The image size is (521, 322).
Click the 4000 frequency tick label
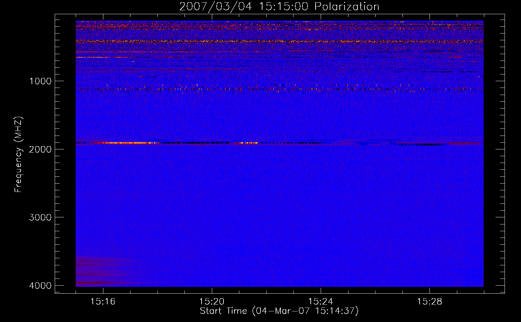pos(40,286)
